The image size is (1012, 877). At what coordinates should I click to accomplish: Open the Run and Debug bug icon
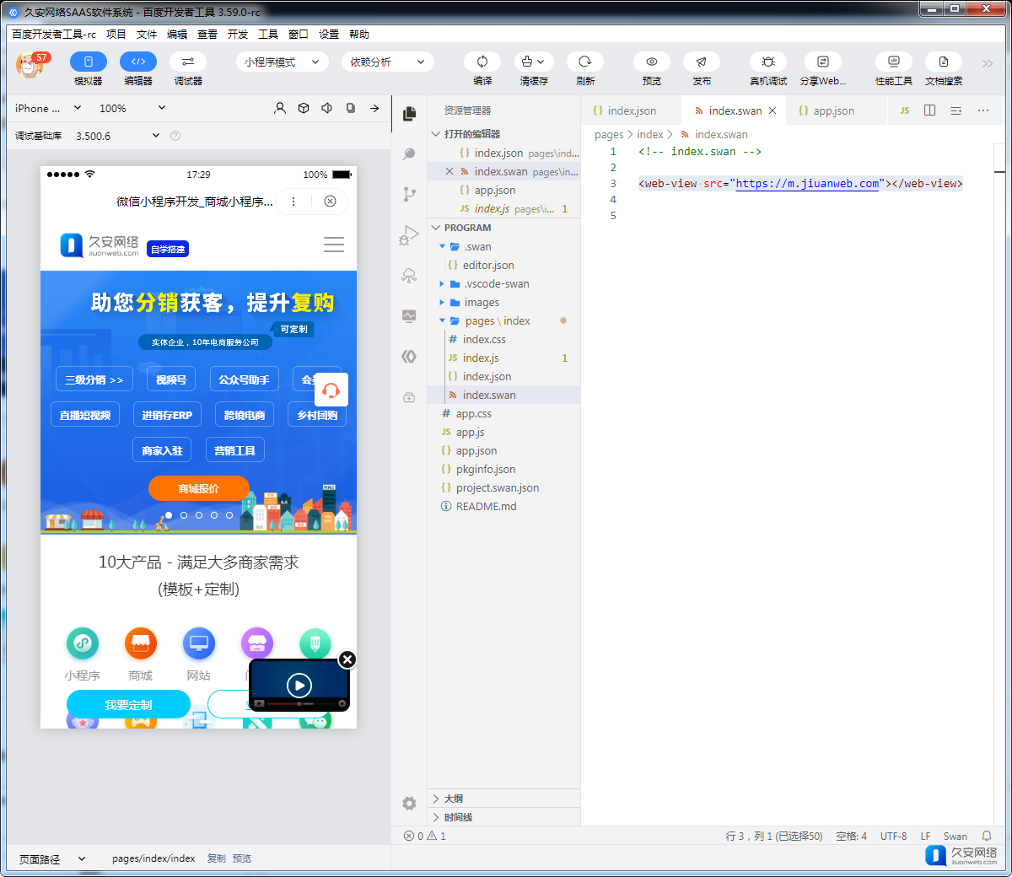coord(409,234)
